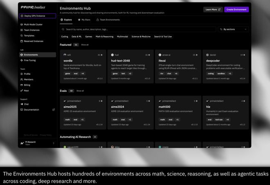Click the Multi-Node Cluster sidebar icon
This screenshot has height=185, width=270.
click(22, 25)
